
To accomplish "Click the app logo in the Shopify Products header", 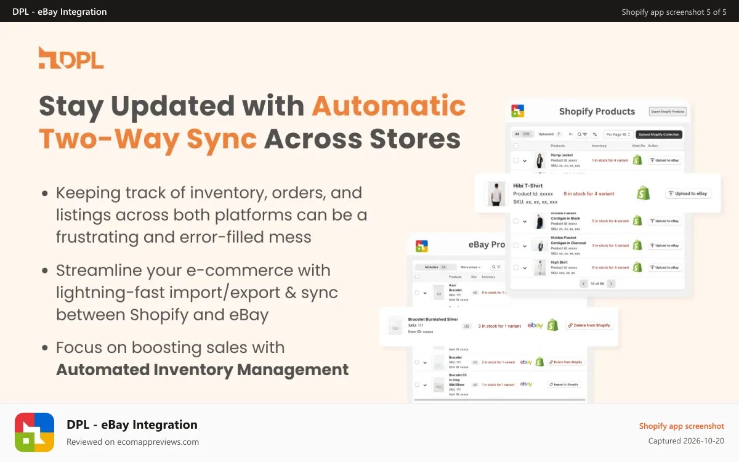I will pos(518,111).
